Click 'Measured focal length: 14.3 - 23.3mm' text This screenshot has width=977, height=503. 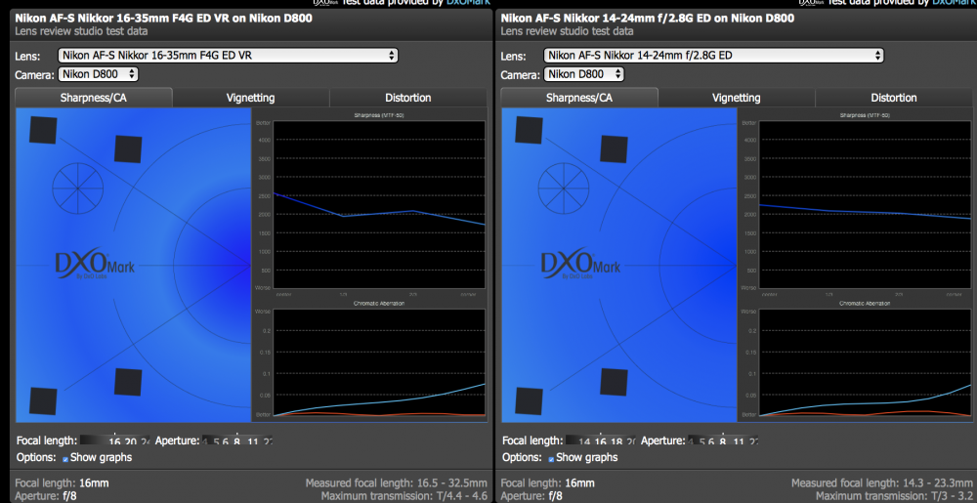[882, 483]
